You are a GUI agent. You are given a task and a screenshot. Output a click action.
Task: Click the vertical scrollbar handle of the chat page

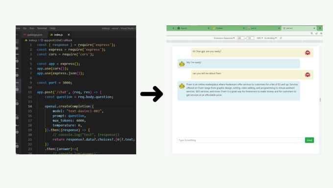tap(320, 100)
